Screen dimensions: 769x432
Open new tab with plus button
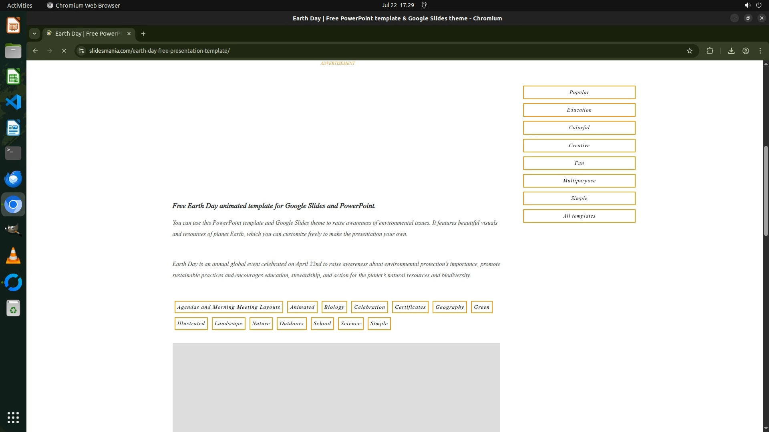pyautogui.click(x=143, y=34)
